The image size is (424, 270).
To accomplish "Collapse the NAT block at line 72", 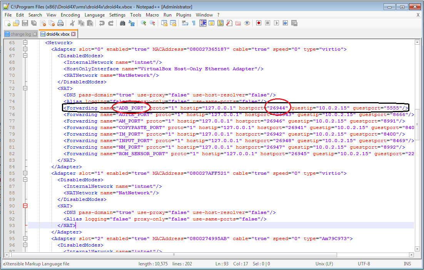I will pyautogui.click(x=25, y=88).
